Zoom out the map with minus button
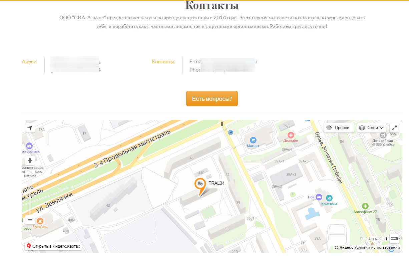The image size is (409, 261). 30,220
